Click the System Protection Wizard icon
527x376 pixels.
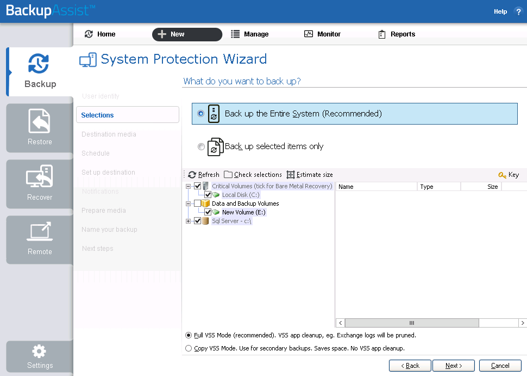click(x=88, y=59)
